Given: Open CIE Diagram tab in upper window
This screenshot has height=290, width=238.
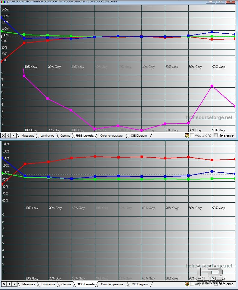Looking at the screenshot, I should click(139, 136).
